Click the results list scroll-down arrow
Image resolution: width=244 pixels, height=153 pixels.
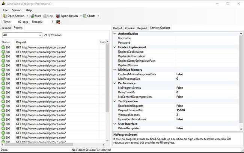coord(107,141)
